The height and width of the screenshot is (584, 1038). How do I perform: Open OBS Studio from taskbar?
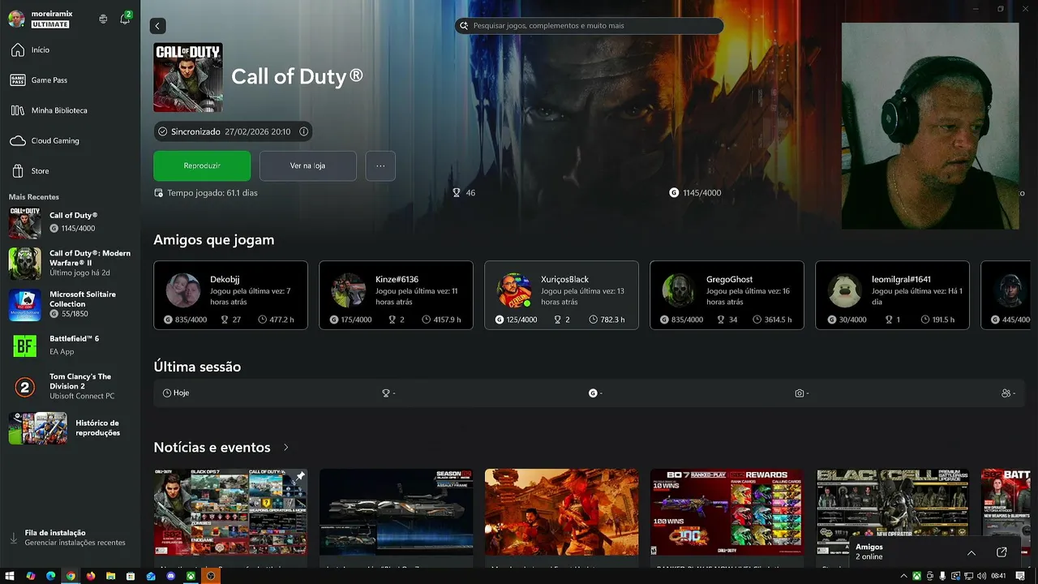point(211,576)
